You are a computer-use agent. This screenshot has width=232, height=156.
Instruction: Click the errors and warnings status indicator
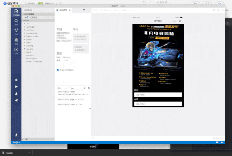pyautogui.click(x=16, y=143)
